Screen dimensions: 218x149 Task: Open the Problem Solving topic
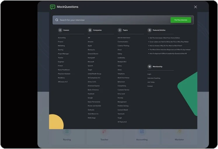(123, 106)
